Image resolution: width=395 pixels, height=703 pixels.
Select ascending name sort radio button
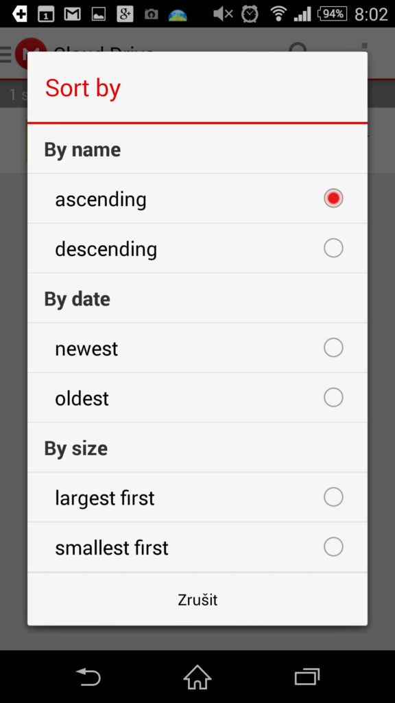click(333, 198)
